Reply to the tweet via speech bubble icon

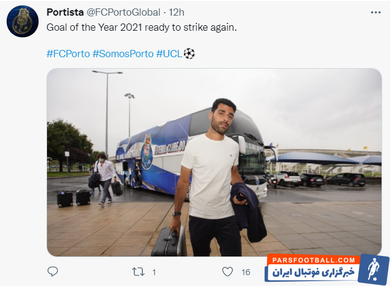[53, 272]
